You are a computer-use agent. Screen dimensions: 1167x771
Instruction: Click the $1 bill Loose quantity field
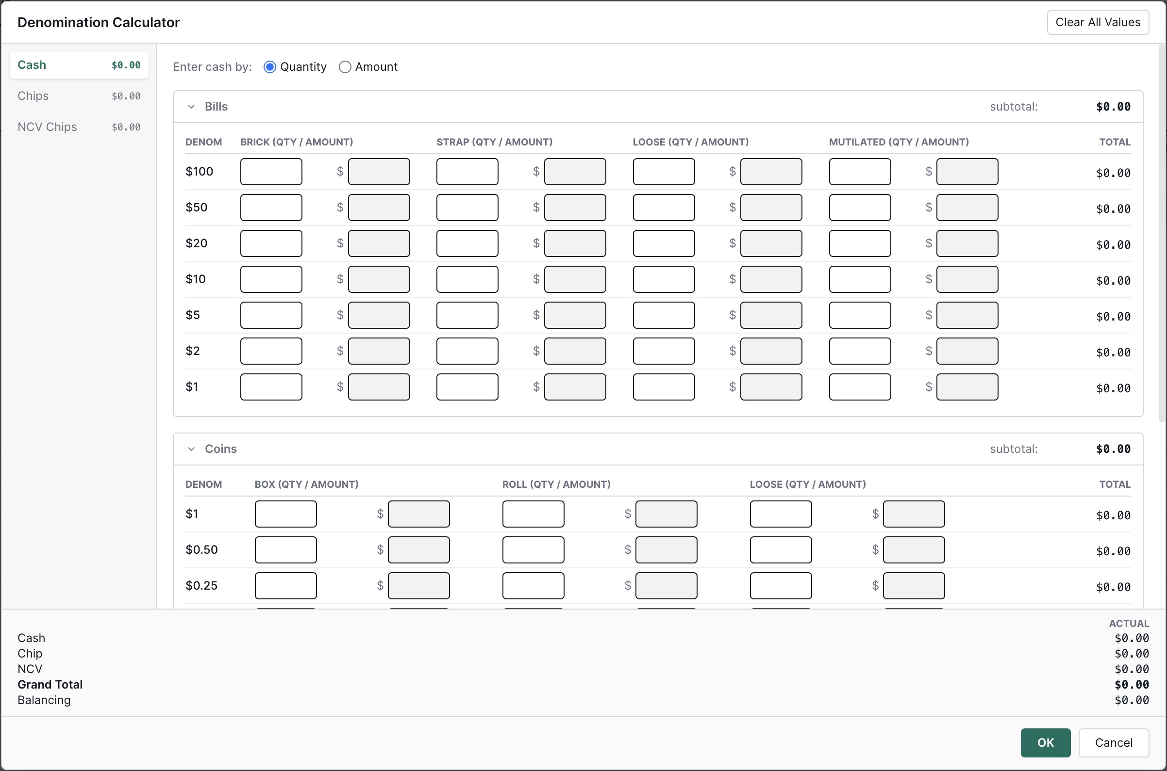[x=664, y=387]
